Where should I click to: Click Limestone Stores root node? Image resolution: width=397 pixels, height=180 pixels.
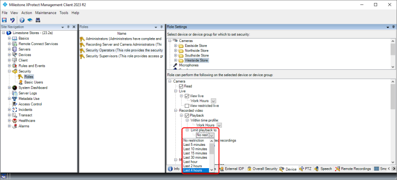pyautogui.click(x=32, y=33)
